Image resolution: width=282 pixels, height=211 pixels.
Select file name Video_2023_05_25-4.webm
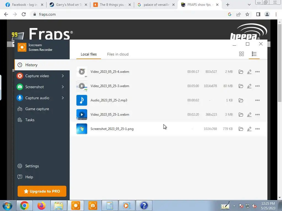pyautogui.click(x=110, y=72)
